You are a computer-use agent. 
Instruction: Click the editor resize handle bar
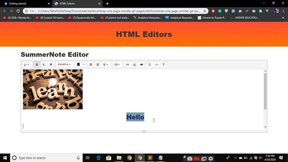pyautogui.click(x=144, y=131)
